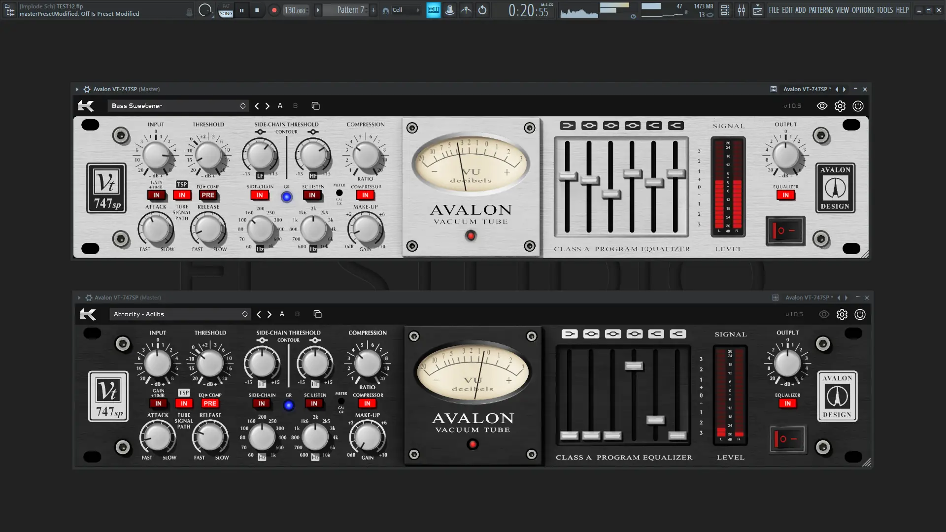Copy the Bass Sweetener preset settings
This screenshot has width=946, height=532.
(x=315, y=106)
